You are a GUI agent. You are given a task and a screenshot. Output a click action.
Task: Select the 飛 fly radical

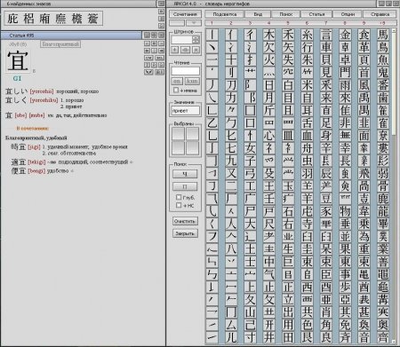[x=364, y=173]
